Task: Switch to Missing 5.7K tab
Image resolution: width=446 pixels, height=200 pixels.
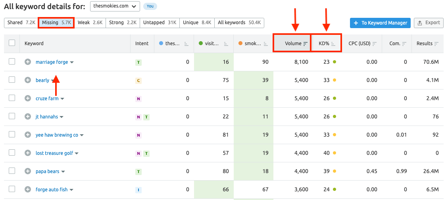Action: (56, 23)
